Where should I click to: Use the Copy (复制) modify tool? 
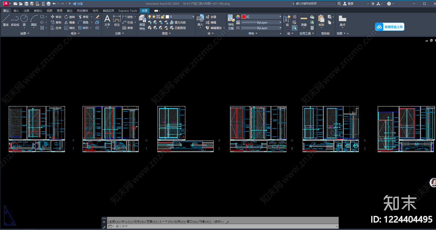(56, 22)
